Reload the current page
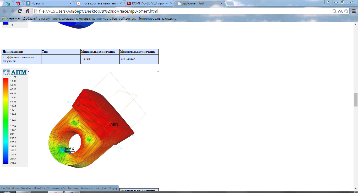 tap(20, 11)
